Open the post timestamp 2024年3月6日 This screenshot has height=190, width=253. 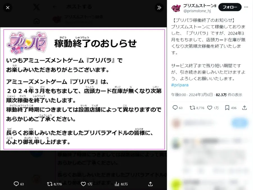[x=201, y=95]
